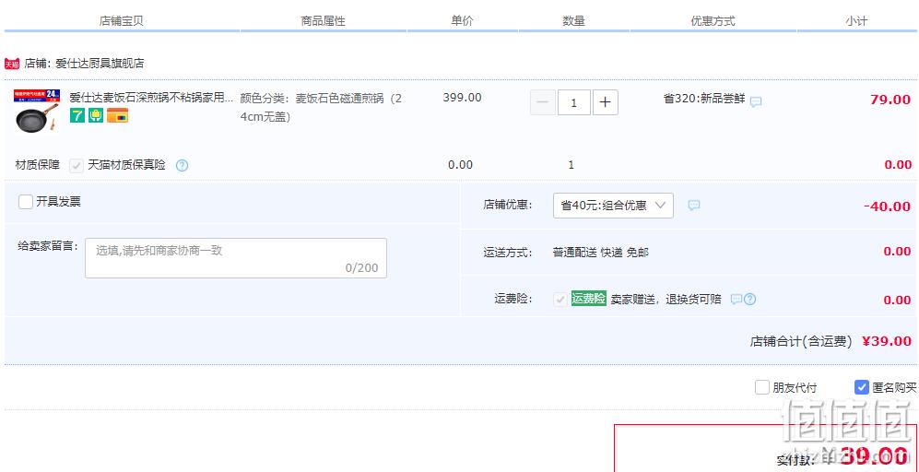The width and height of the screenshot is (919, 472).
Task: Click the question mark icon after 退换货可赔
Action: [749, 299]
